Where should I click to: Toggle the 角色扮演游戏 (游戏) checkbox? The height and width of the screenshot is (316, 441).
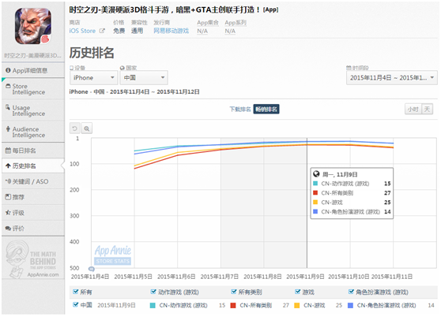351,292
